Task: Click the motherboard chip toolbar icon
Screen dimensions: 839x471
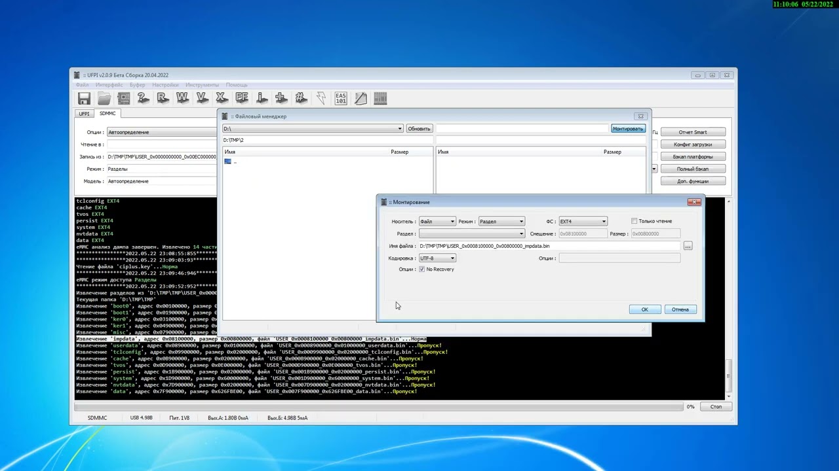Action: pos(124,98)
